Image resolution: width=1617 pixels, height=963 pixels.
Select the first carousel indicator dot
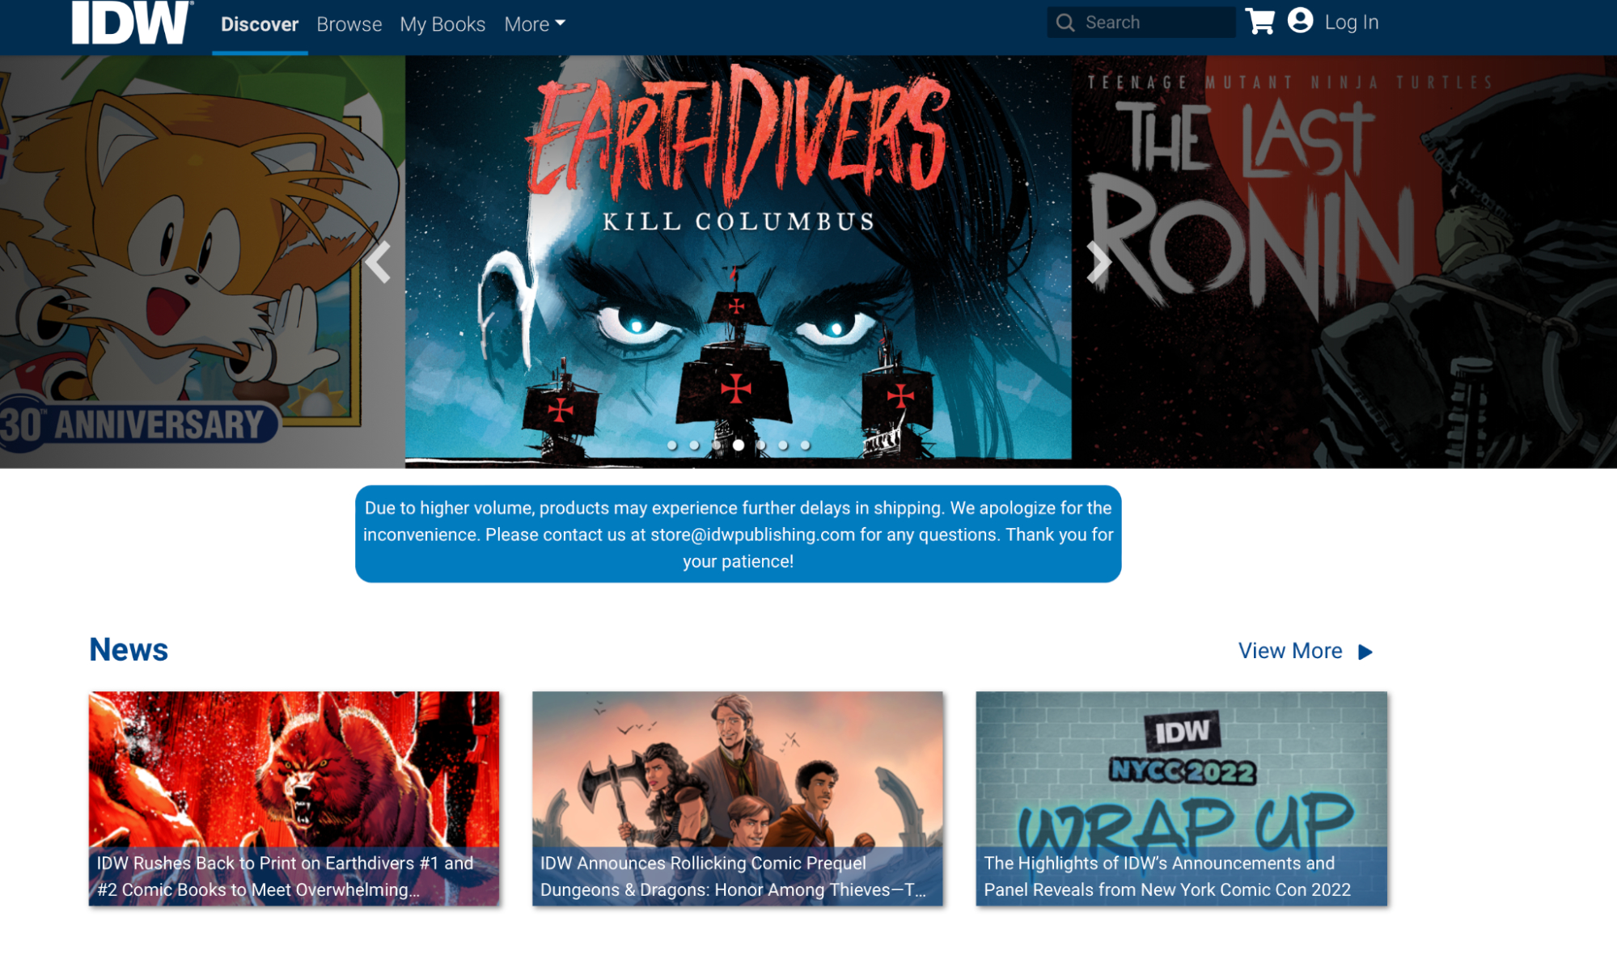(674, 444)
